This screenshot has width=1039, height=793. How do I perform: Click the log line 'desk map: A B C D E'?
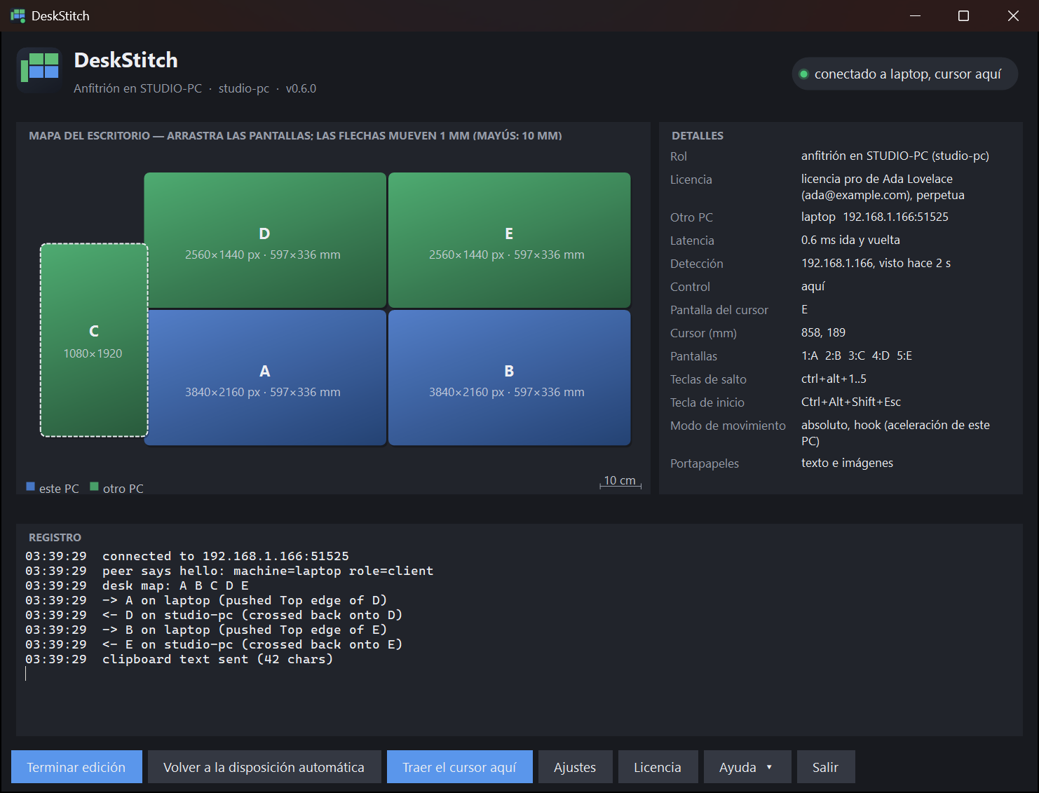[x=137, y=585]
